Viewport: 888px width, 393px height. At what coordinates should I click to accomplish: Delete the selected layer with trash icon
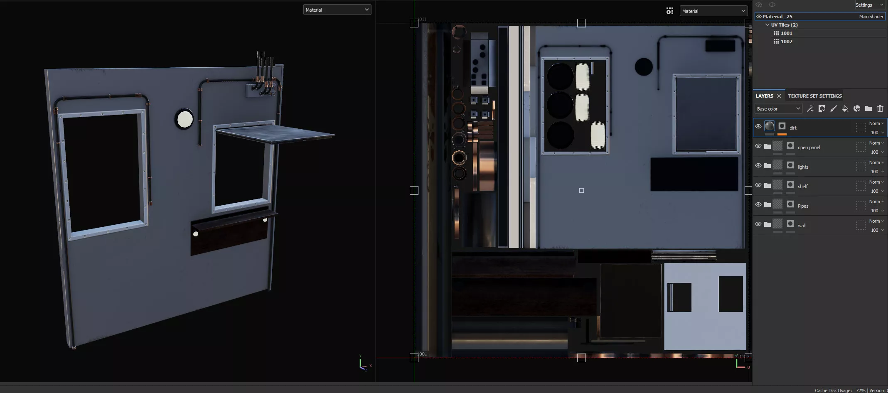tap(880, 109)
